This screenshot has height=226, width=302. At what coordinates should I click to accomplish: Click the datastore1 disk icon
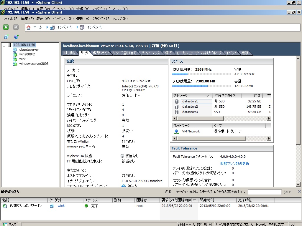click(x=177, y=102)
